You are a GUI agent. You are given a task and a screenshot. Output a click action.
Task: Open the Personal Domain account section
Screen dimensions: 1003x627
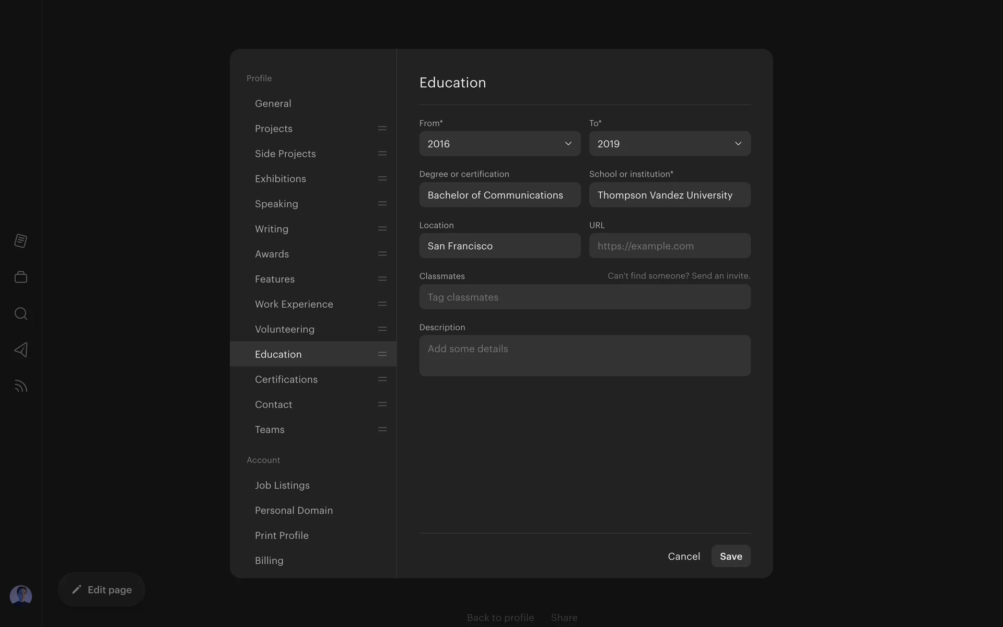pos(294,510)
